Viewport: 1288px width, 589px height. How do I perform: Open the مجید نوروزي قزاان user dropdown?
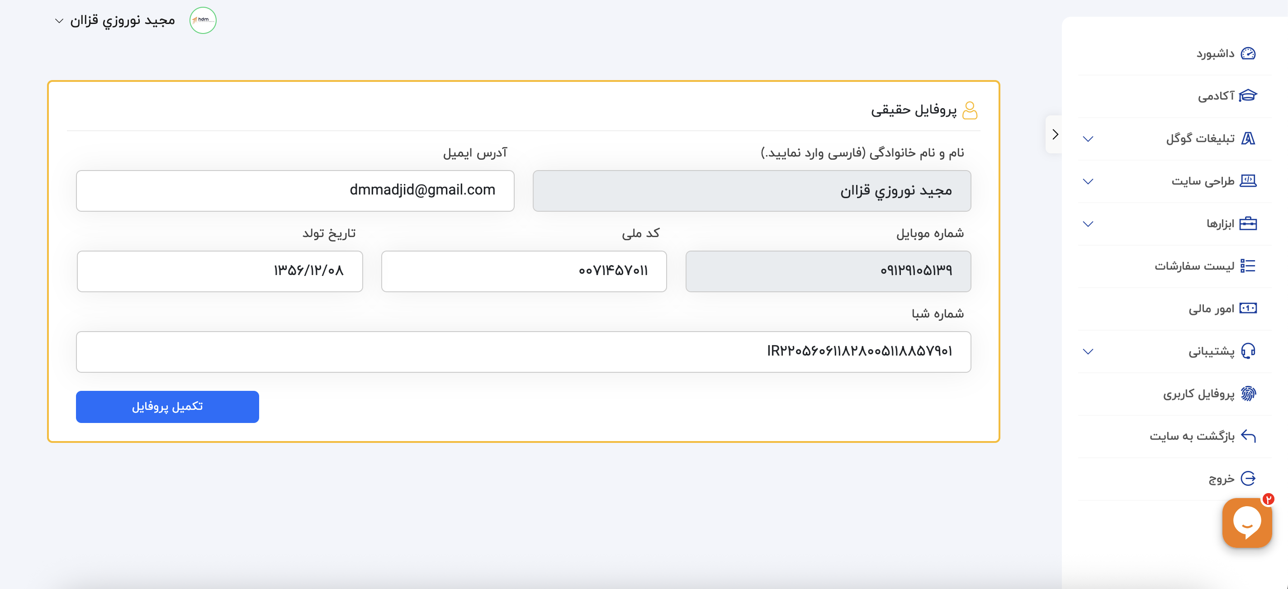pyautogui.click(x=115, y=20)
